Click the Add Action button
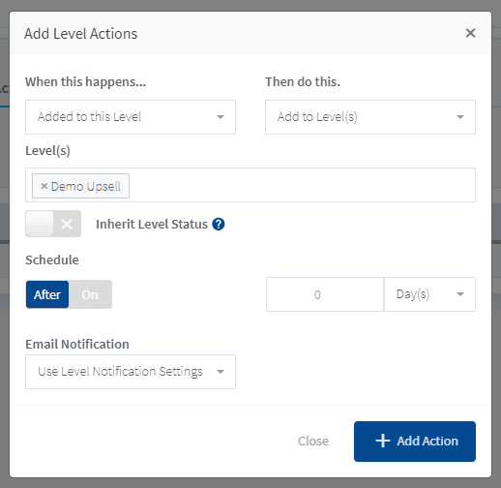 pyautogui.click(x=415, y=442)
